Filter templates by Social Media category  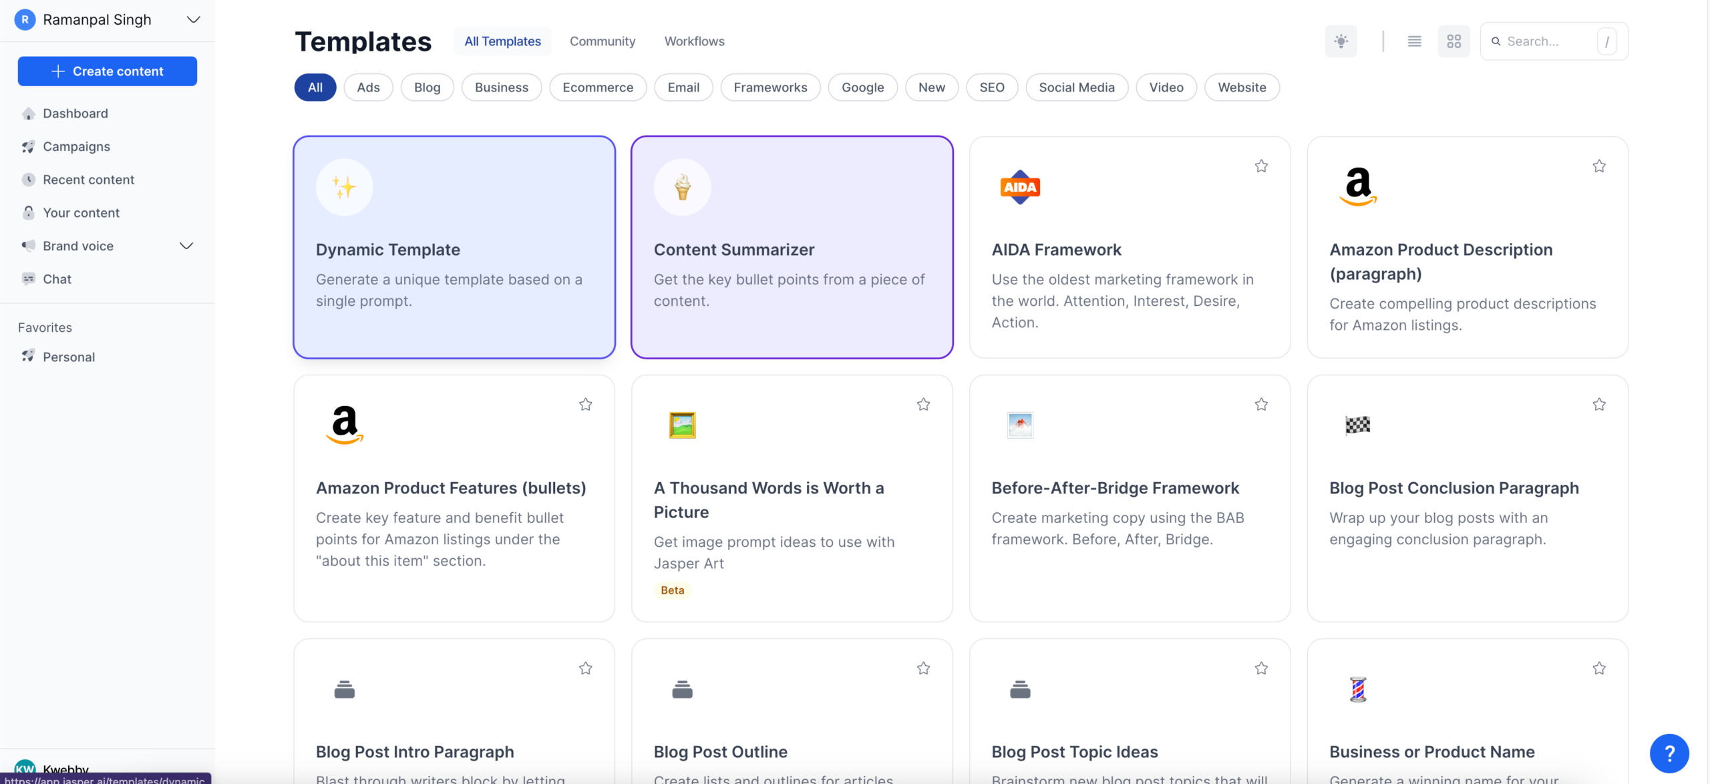[1076, 87]
